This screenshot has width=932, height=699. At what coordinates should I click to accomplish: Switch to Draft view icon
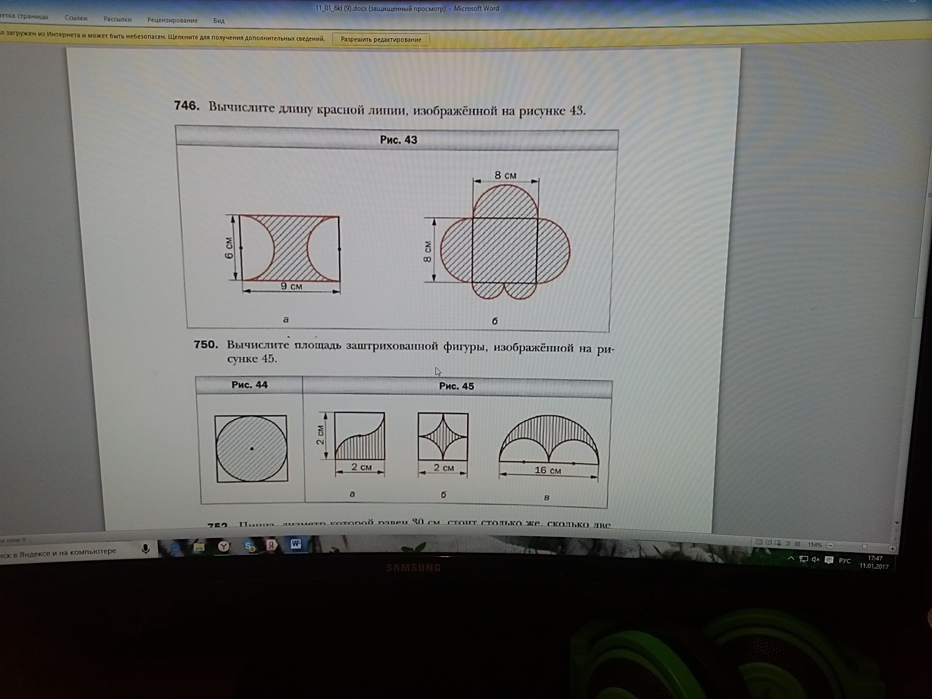point(797,544)
